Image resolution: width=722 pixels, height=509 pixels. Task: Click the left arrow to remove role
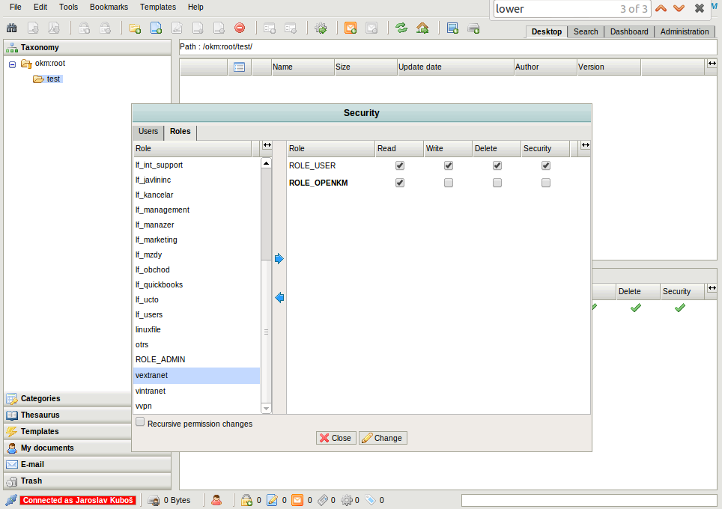[x=279, y=298]
